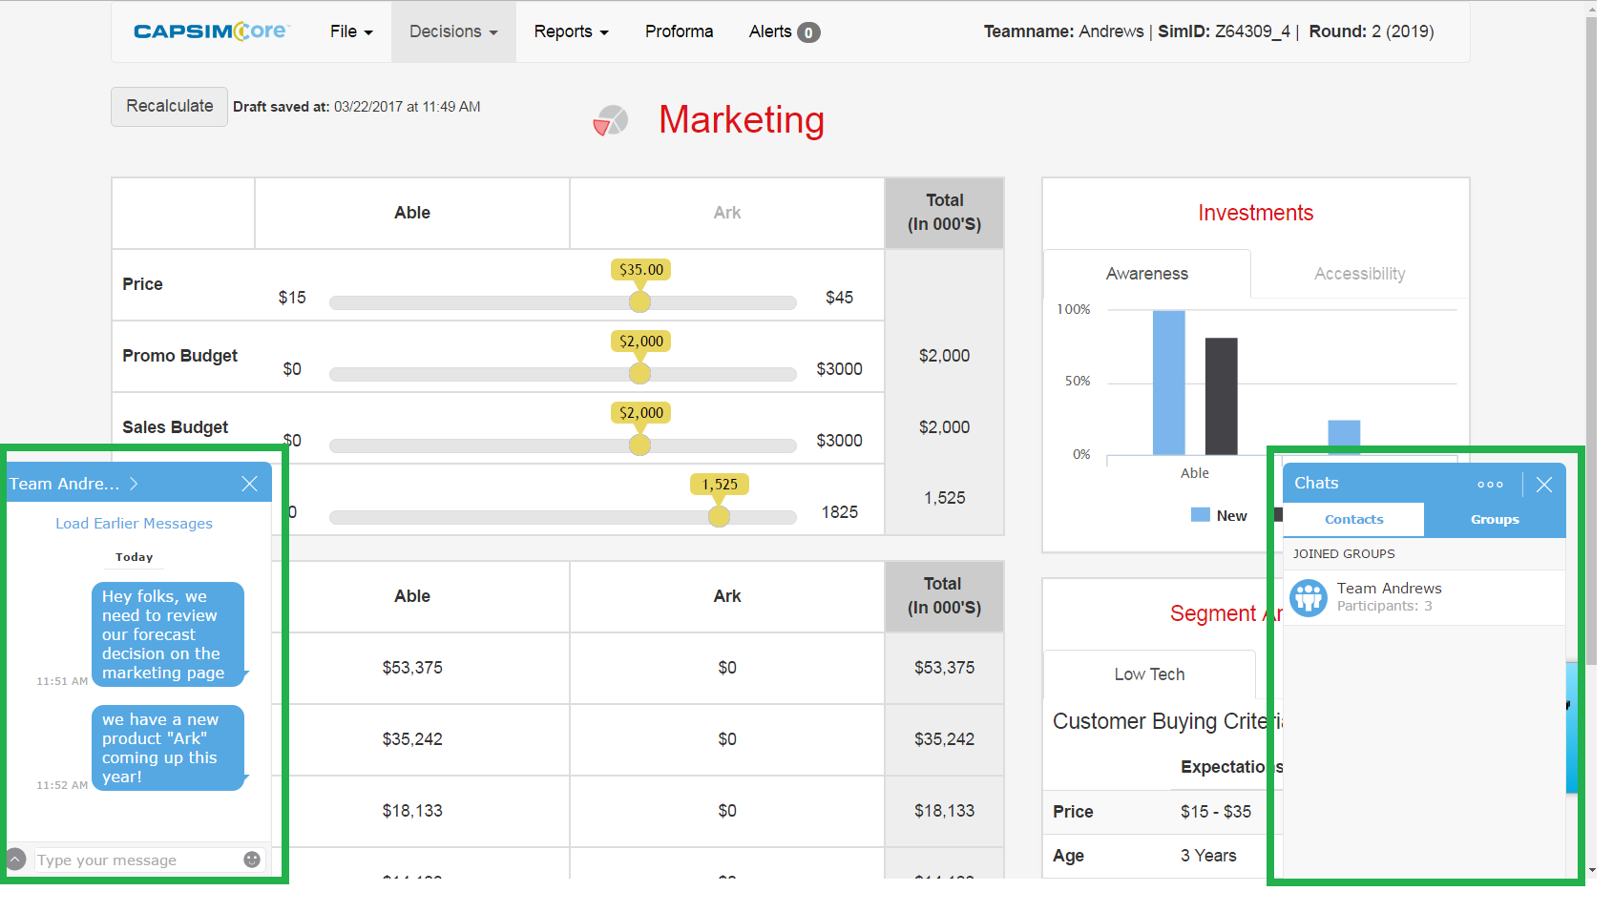This screenshot has width=1613, height=912.
Task: Switch to the Accessibility investments tab
Action: coord(1359,274)
